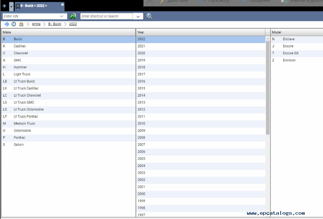Pick year 2012 from the Year list
Viewport: 323px width, 219px height.
pyautogui.click(x=201, y=109)
